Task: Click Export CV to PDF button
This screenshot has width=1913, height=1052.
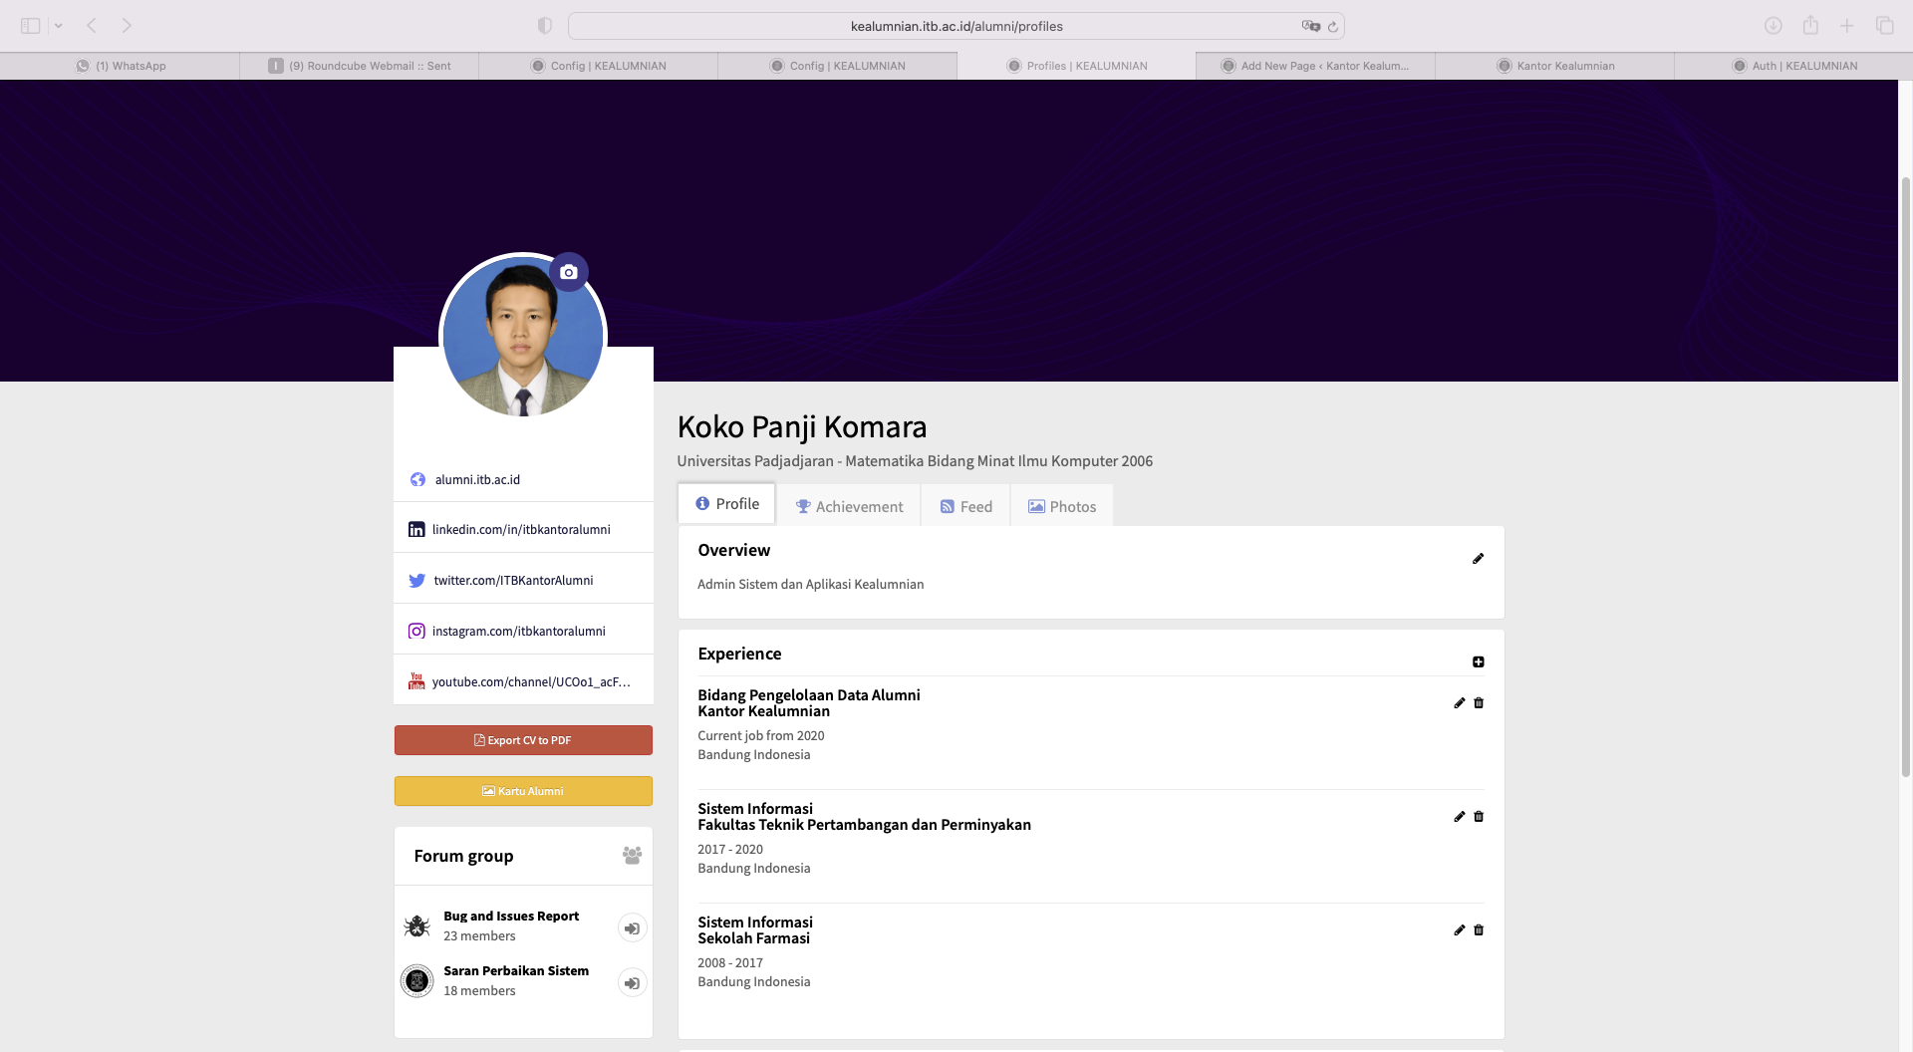Action: (x=523, y=740)
